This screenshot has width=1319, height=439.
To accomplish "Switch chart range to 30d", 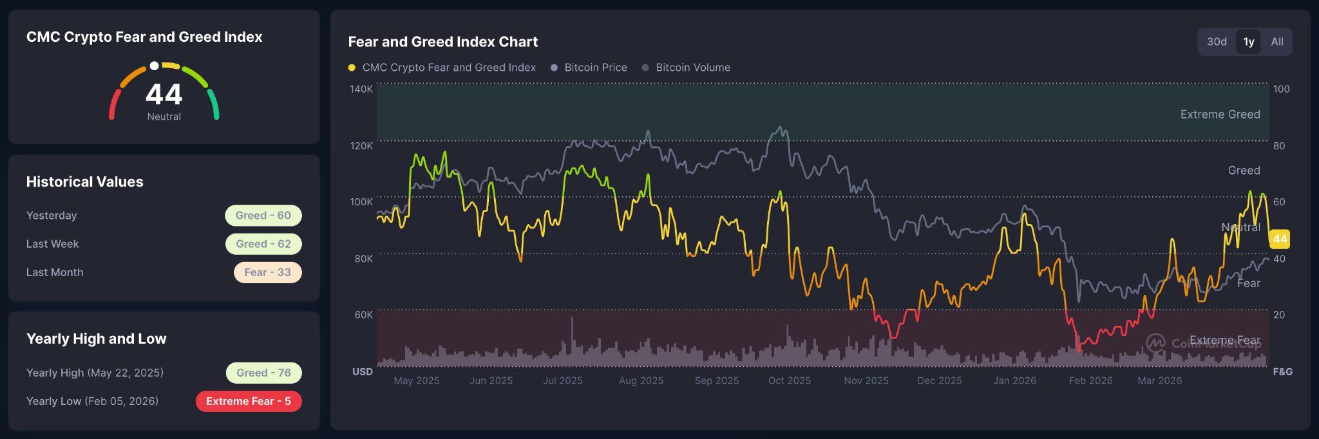I will [x=1217, y=42].
